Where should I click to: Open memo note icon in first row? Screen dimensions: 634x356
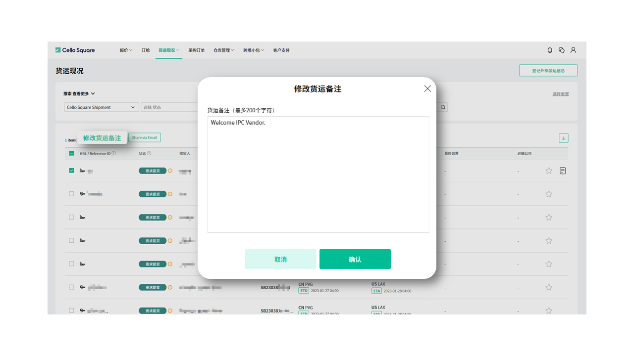point(563,171)
